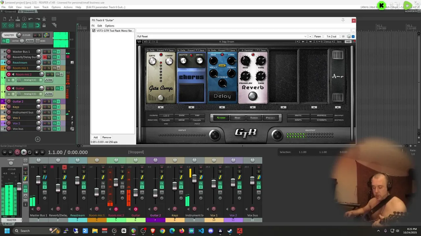Click the TAP tempo button in GTR
The height and width of the screenshot is (236, 421).
(197, 115)
